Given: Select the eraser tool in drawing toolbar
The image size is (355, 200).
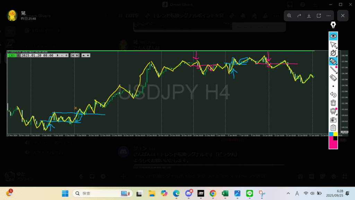Looking at the screenshot, I should 333,77.
